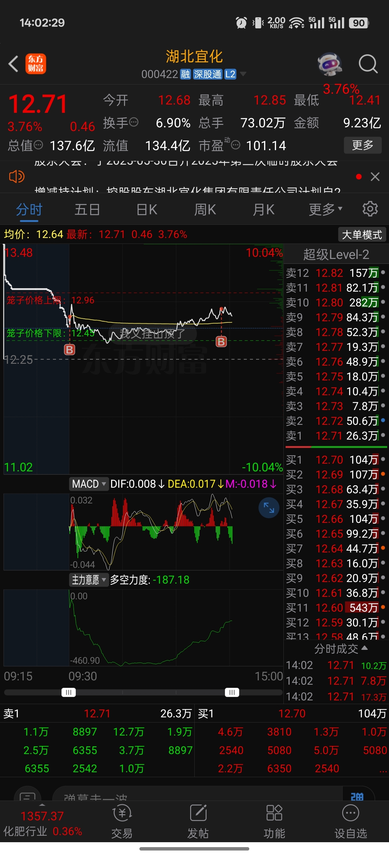Select 买1 row at 12.70
This screenshot has width=389, height=857.
pyautogui.click(x=335, y=460)
